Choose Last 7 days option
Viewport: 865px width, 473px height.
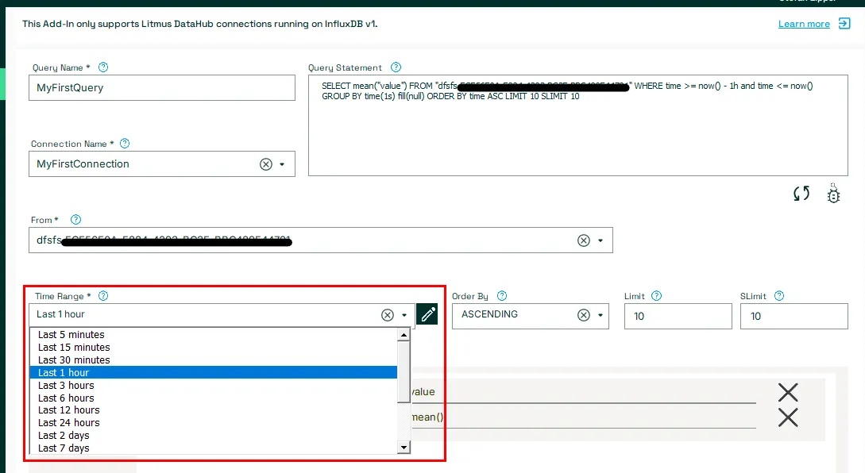tap(214, 448)
